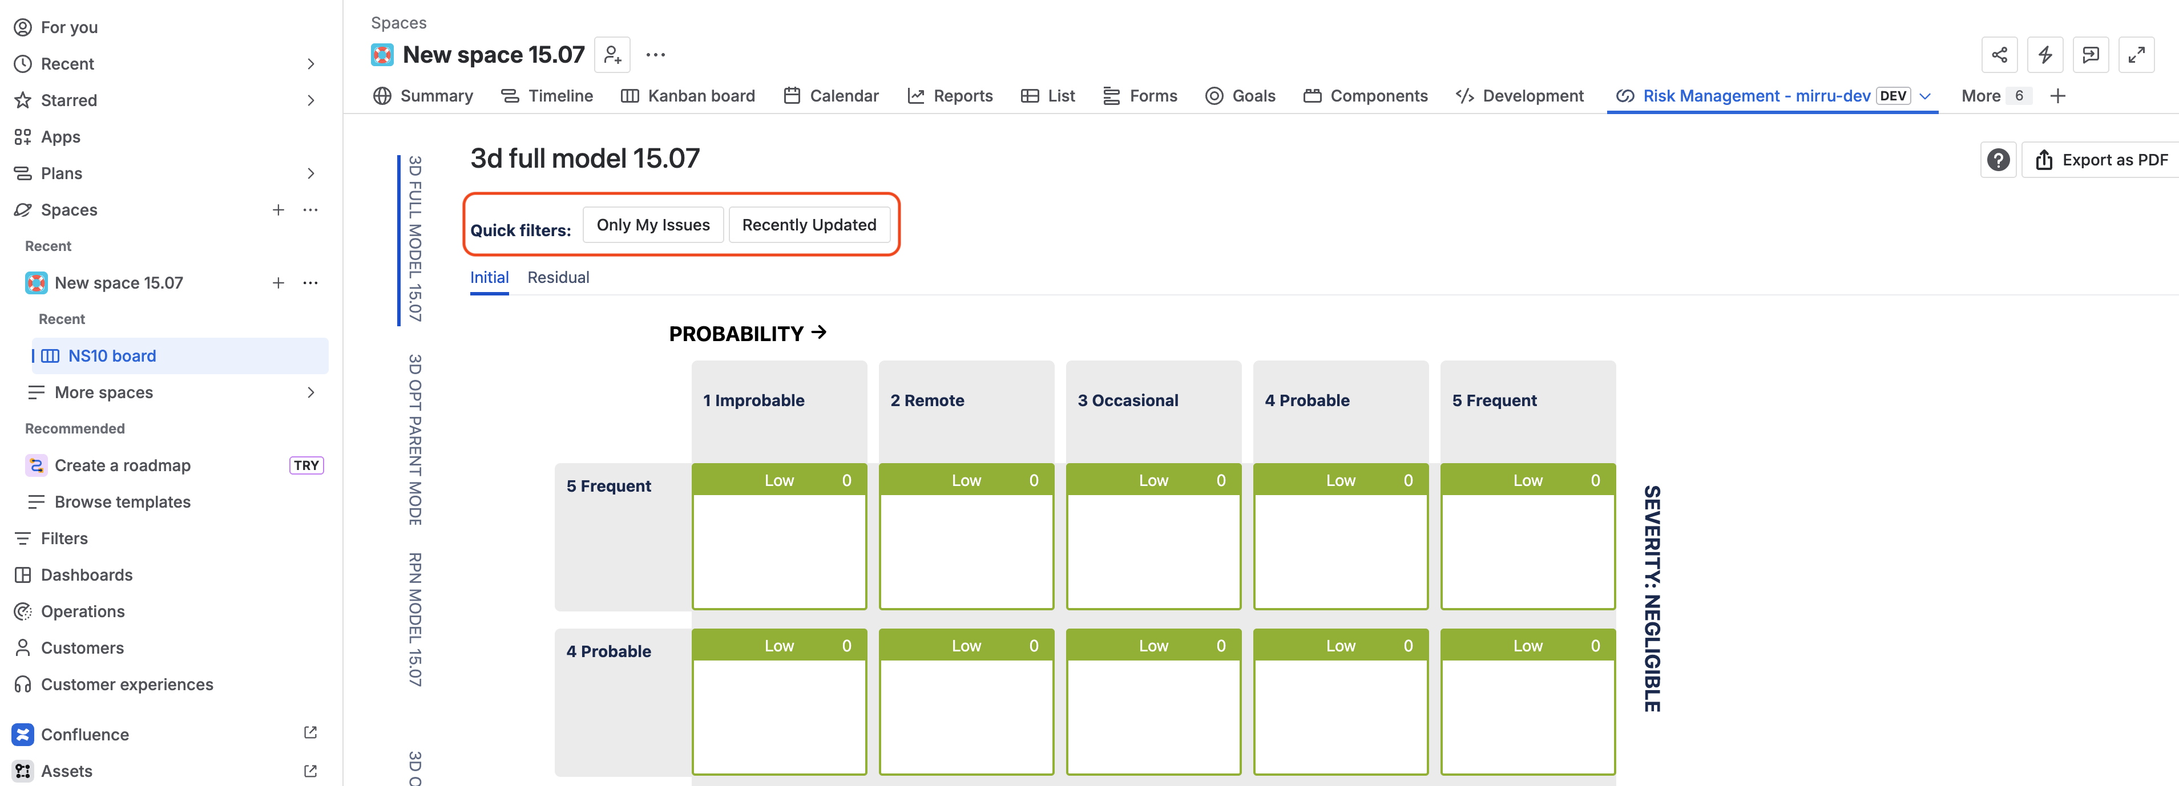2179x786 pixels.
Task: Open Apps in sidebar
Action: click(x=61, y=137)
